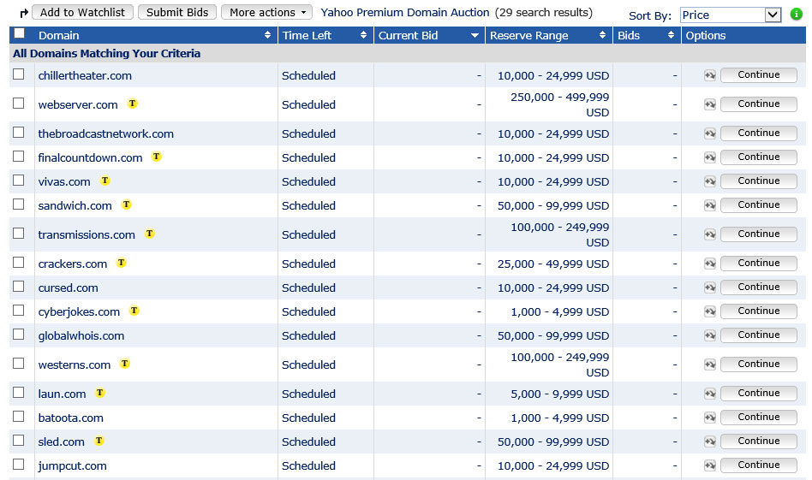The height and width of the screenshot is (480, 812).
Task: Click the T badge next to crackers.com
Action: (121, 262)
